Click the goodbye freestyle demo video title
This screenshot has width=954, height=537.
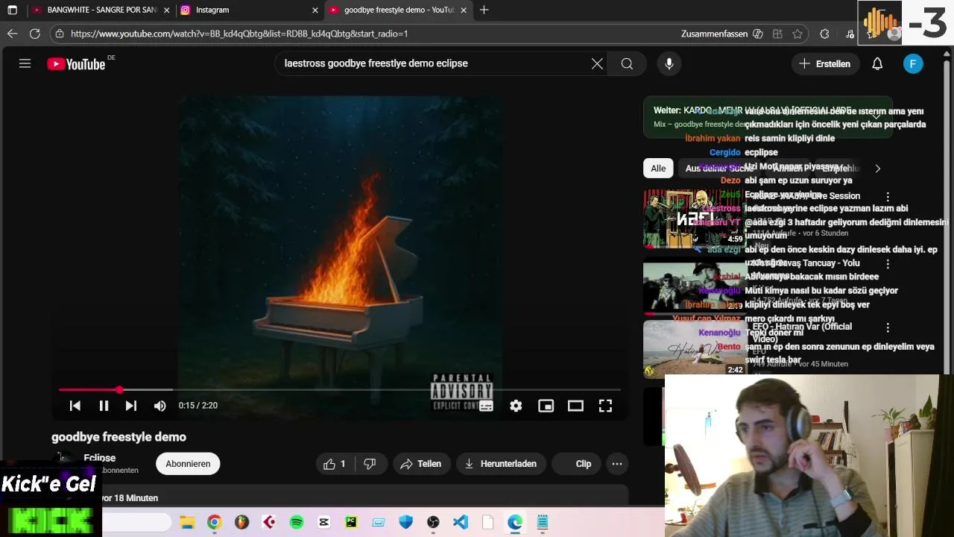click(119, 437)
